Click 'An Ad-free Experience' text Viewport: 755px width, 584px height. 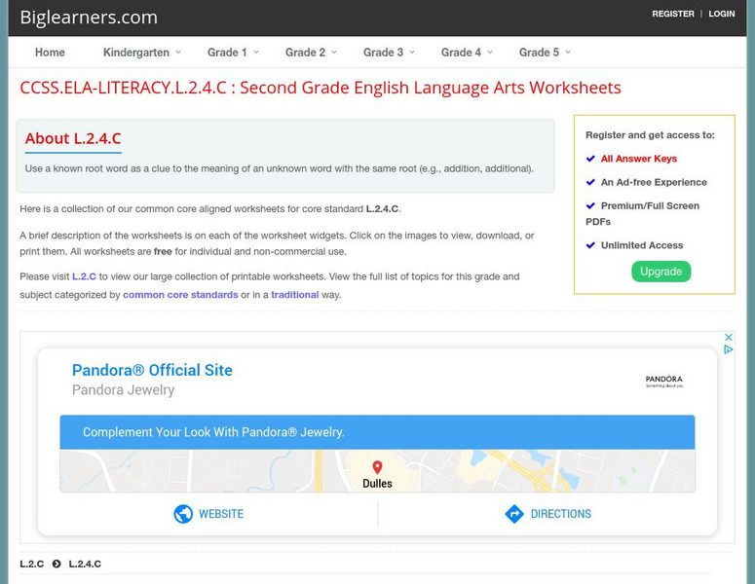[x=654, y=182]
